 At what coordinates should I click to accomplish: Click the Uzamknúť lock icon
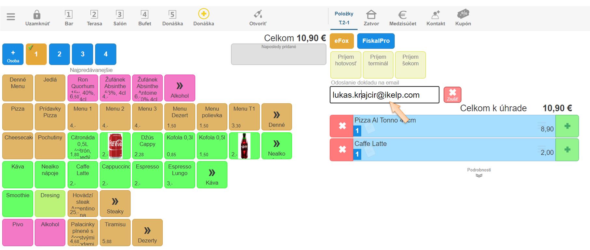click(37, 15)
